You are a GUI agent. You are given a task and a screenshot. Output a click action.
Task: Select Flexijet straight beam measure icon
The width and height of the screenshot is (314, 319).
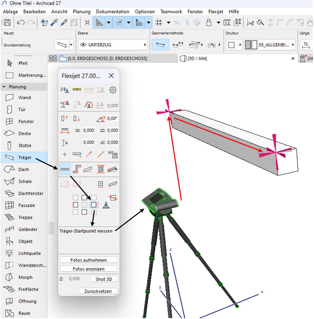65,169
